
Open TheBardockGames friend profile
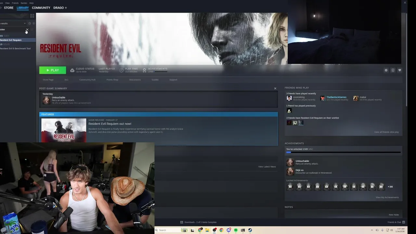coord(336,97)
